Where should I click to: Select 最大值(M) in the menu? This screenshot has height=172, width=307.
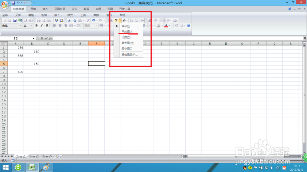128,43
